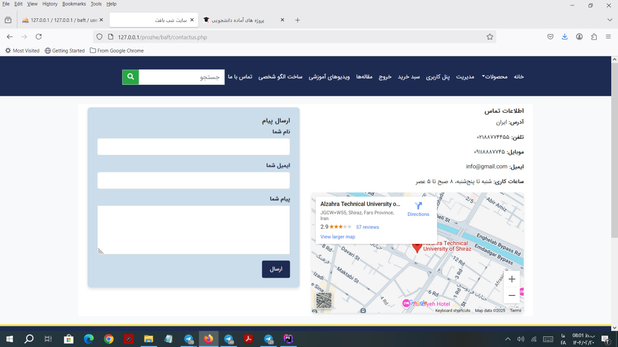Open پنل کاربری nav link

pos(438,77)
